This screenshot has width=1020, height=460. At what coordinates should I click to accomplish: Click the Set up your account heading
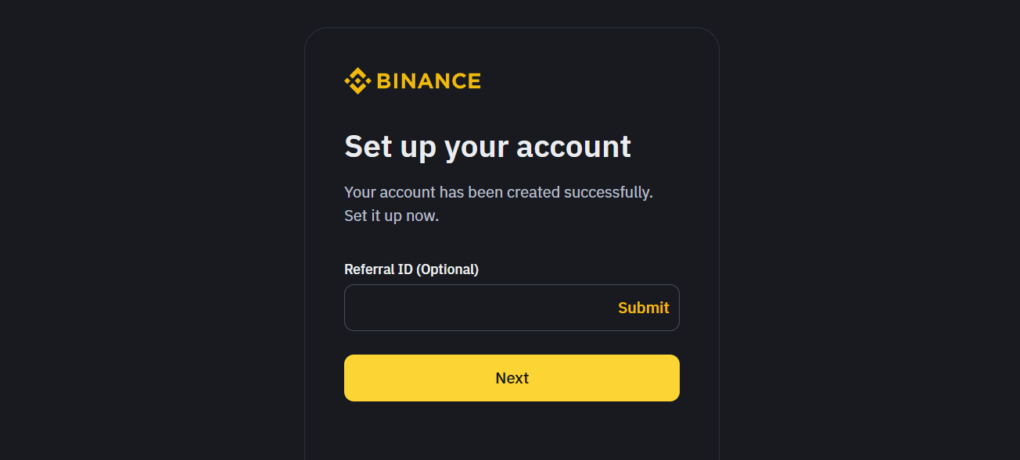pyautogui.click(x=487, y=146)
